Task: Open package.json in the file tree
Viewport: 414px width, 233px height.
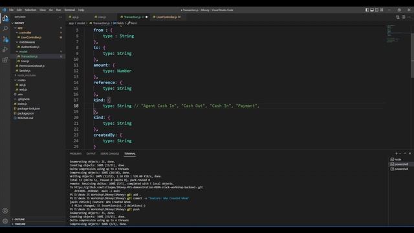Action: click(25, 113)
